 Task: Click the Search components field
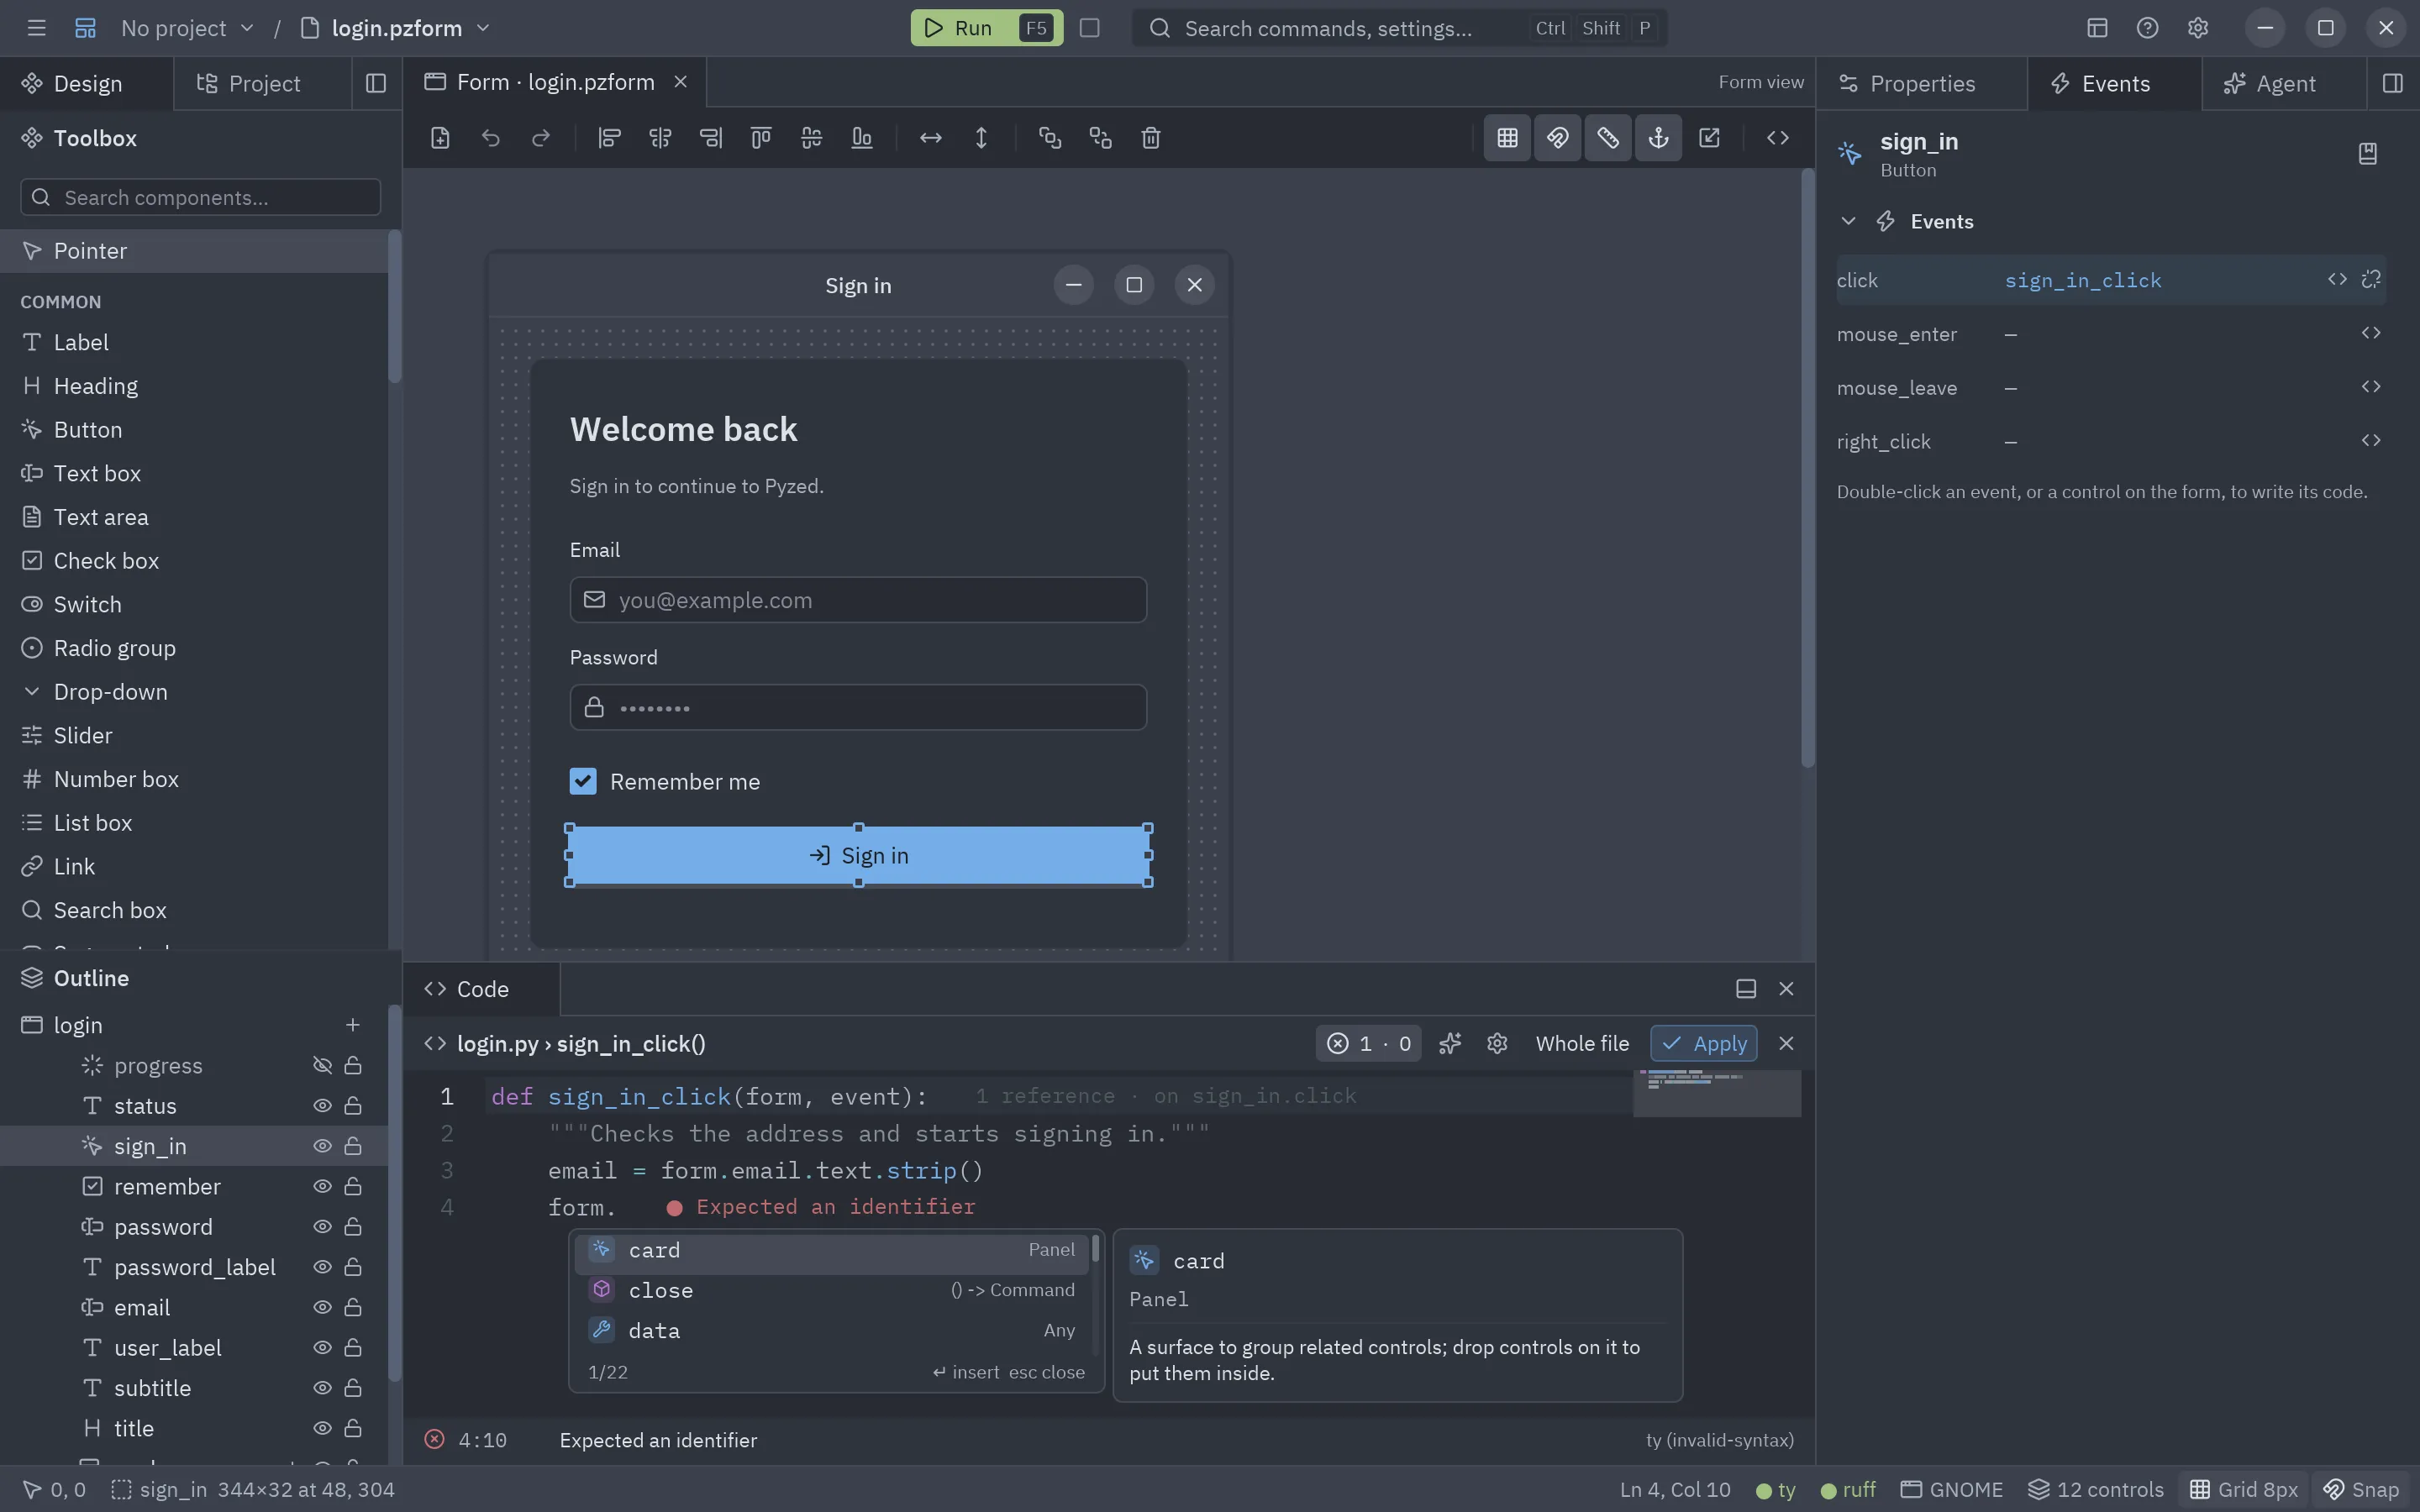(200, 197)
